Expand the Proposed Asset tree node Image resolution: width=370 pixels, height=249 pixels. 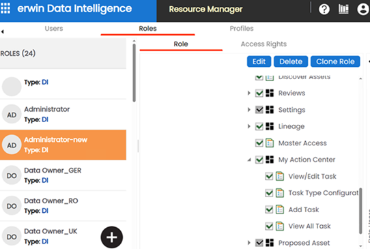[x=249, y=243]
